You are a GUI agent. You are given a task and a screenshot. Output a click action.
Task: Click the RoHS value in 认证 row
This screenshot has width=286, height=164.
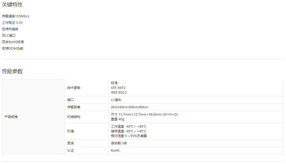tap(115, 151)
